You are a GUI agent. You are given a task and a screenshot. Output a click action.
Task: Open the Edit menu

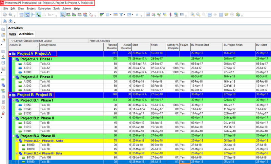point(13,8)
